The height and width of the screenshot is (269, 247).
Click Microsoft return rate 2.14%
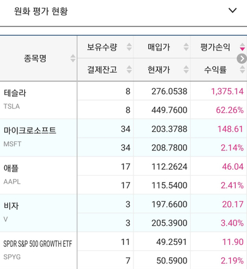(x=232, y=147)
